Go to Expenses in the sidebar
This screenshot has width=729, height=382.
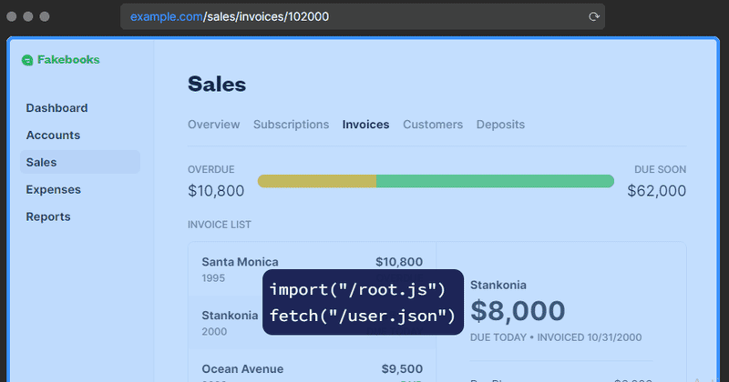[54, 189]
